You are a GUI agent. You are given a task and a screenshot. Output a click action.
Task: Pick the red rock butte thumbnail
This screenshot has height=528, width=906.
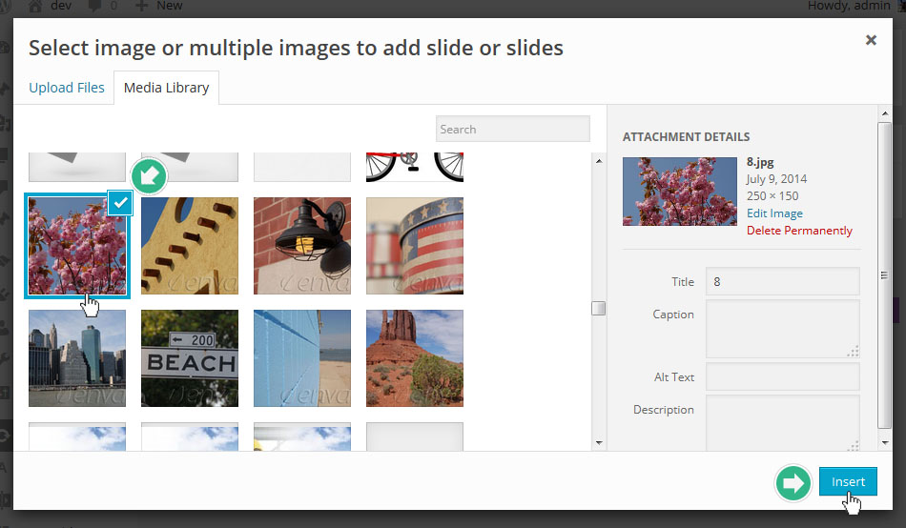pos(415,358)
